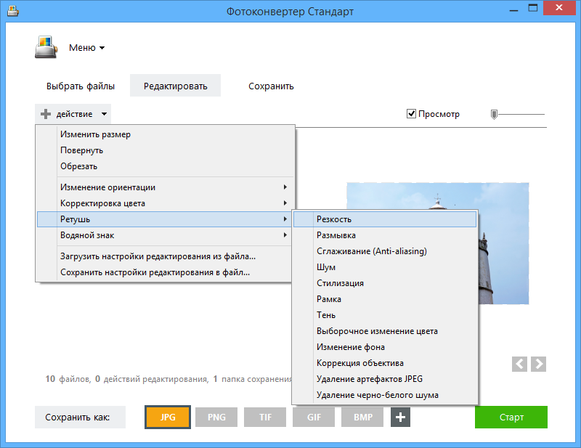Expand Ретушь submenu

click(x=166, y=219)
